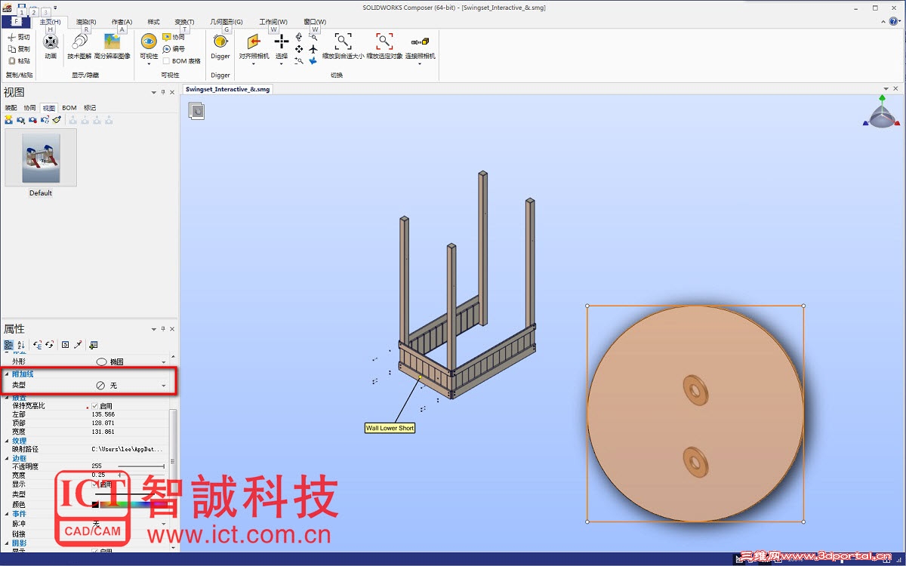Select the Swingset_Interactive_&.smg document tab
The image size is (906, 566).
pos(227,89)
